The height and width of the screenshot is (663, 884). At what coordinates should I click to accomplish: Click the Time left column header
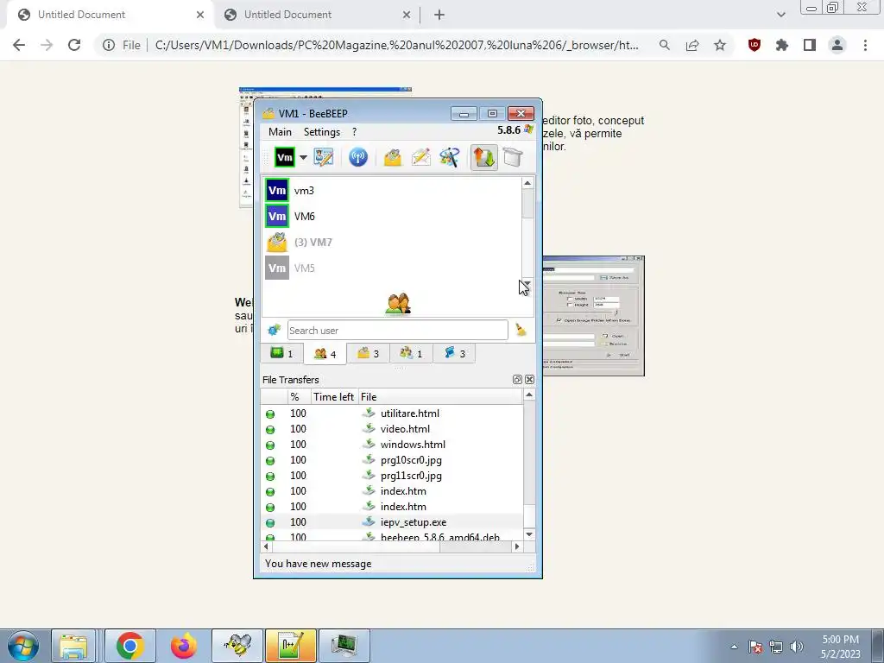pos(334,397)
